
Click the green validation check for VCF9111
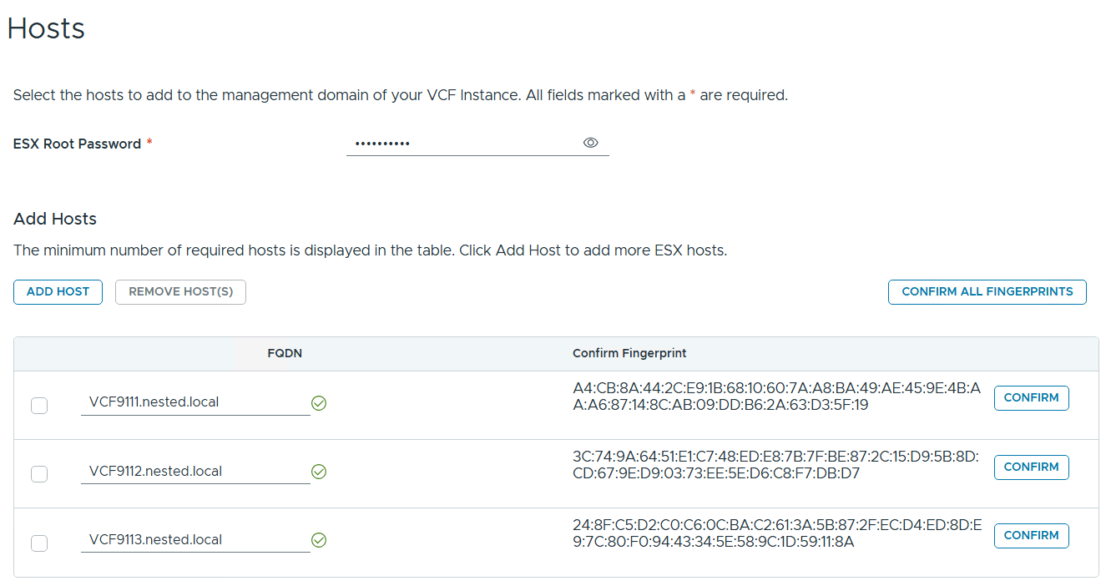point(319,403)
